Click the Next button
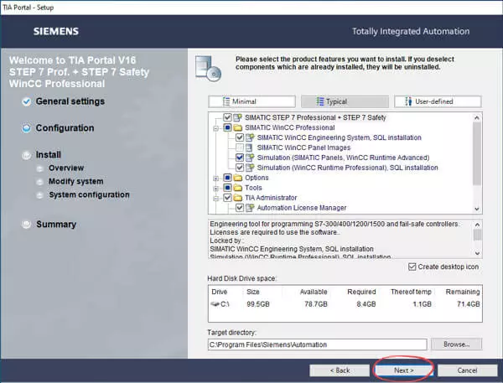Viewport: 503px width, 383px height. click(403, 370)
